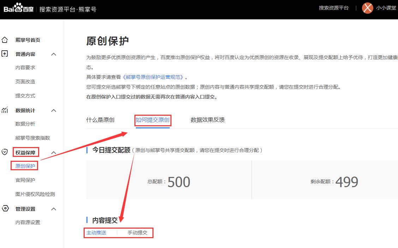Click the 权益保障 shield icon
Screen dimensions: 398x248
[x=5, y=152]
